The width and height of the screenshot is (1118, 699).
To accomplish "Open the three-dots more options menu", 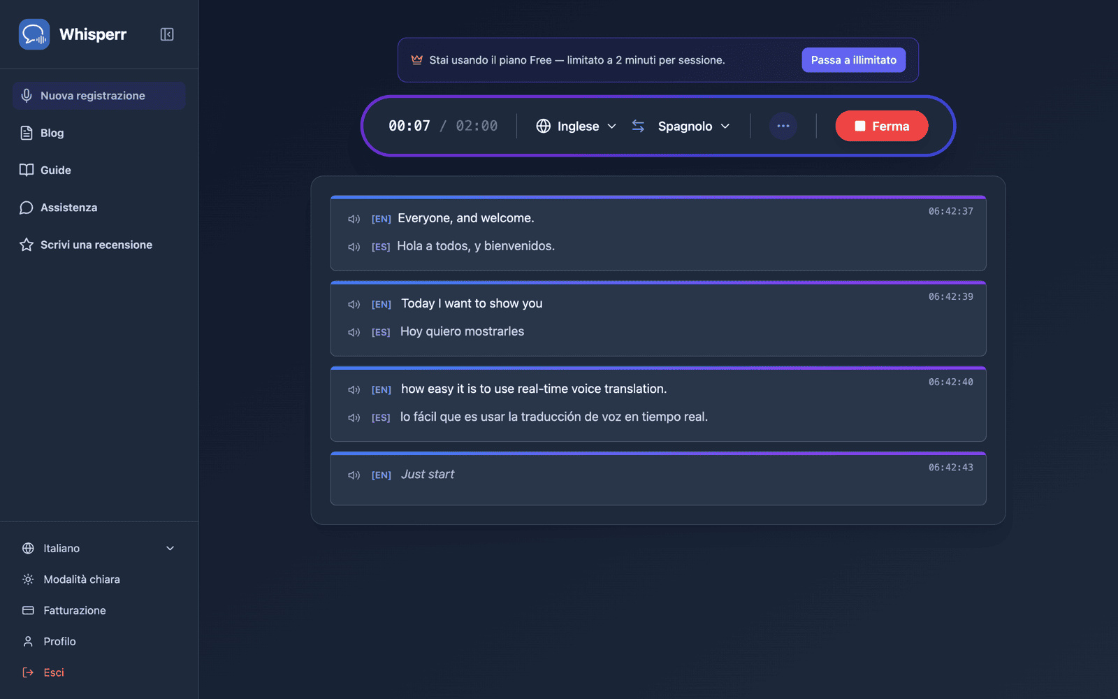I will (x=783, y=126).
